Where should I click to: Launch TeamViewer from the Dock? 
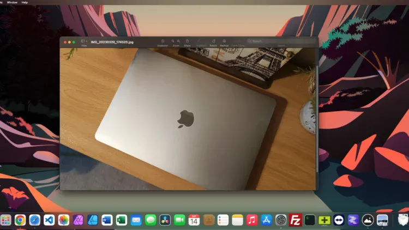(339, 220)
